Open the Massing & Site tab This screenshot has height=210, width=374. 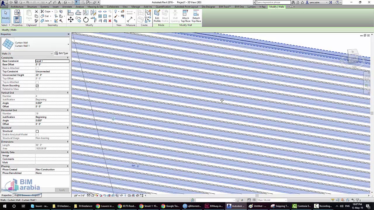[x=95, y=7]
